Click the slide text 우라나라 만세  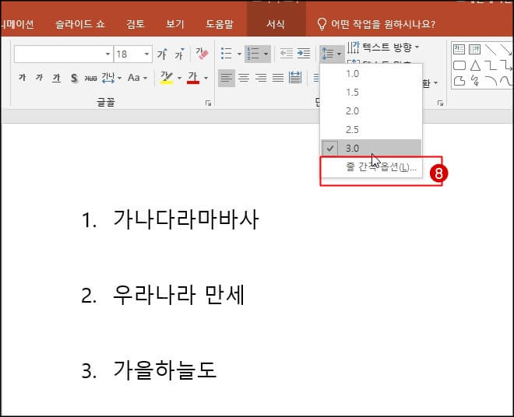point(178,295)
